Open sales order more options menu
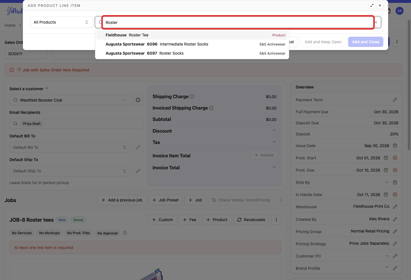Image resolution: width=411 pixels, height=280 pixels. point(397,42)
